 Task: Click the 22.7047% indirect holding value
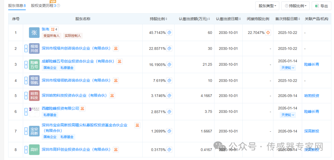tap(256, 33)
